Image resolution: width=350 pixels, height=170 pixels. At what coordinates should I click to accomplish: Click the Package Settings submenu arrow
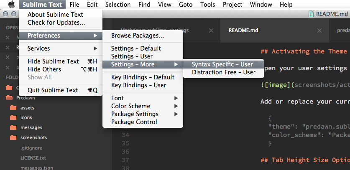click(176, 114)
